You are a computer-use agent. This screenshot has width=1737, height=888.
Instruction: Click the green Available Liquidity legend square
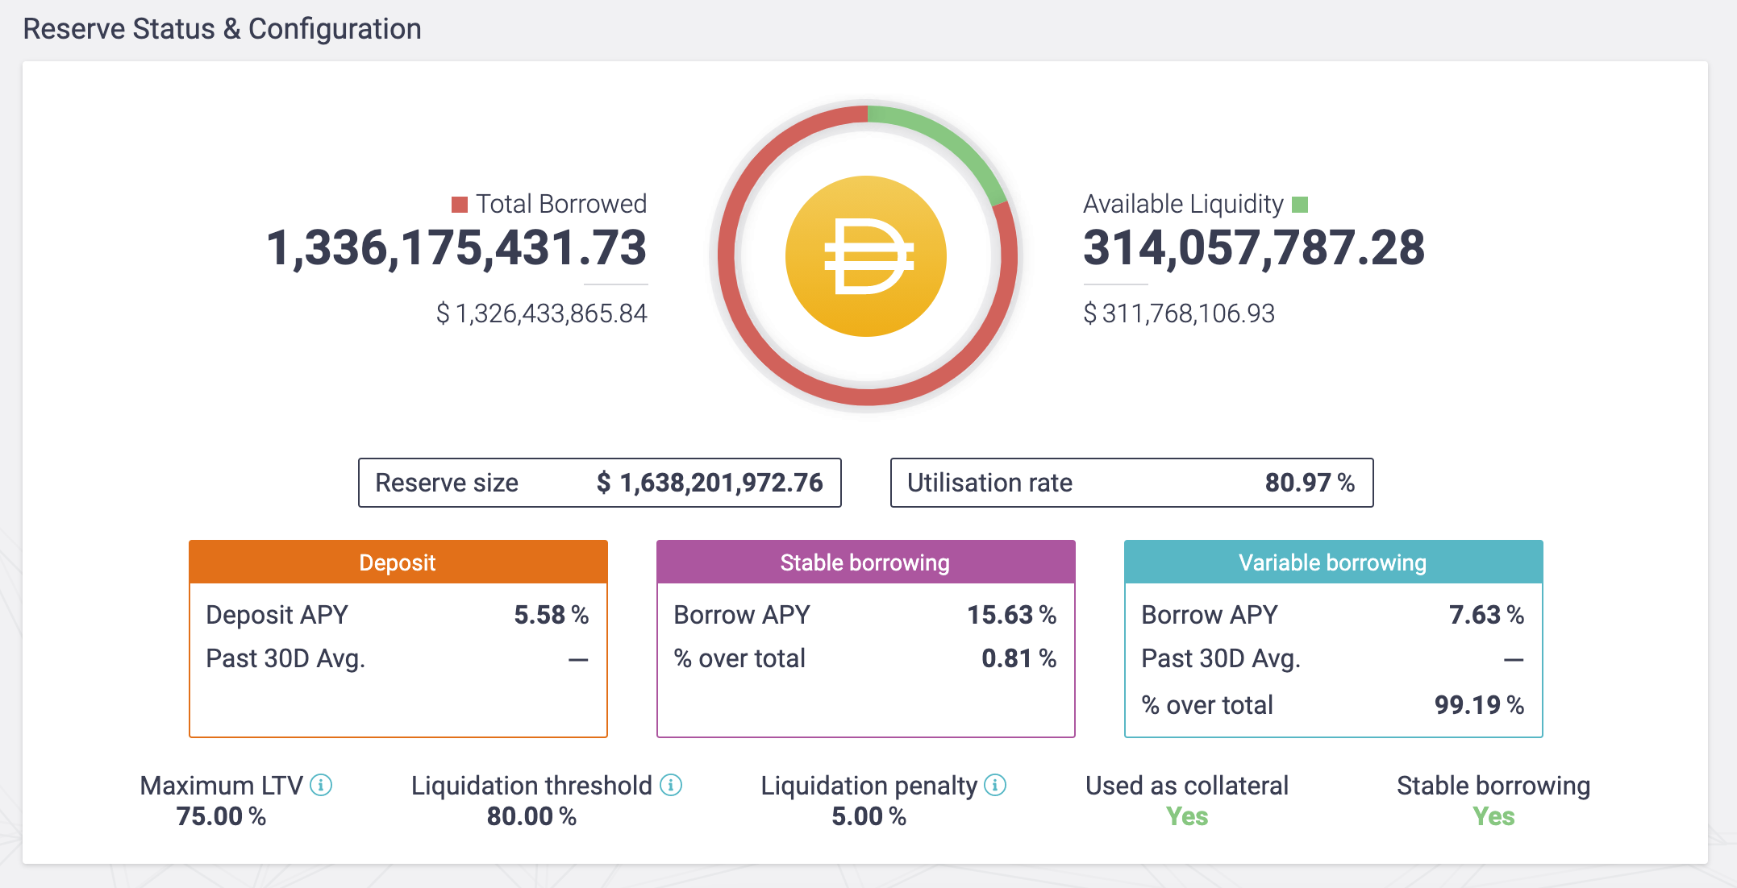coord(1300,205)
